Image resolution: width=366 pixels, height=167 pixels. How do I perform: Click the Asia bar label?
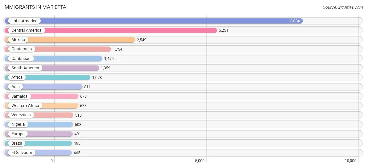[x=15, y=87]
